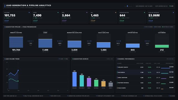The width and height of the screenshot is (178, 100).
Task: Click the Win Rate ticker item
Action: [x=55, y=96]
